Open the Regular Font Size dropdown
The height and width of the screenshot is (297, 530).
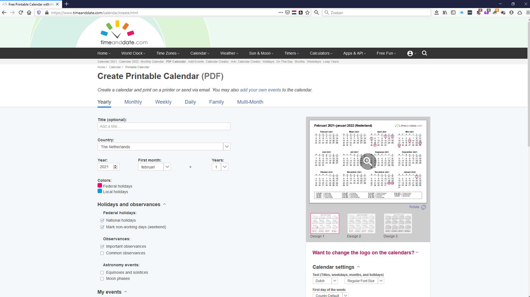pyautogui.click(x=364, y=281)
